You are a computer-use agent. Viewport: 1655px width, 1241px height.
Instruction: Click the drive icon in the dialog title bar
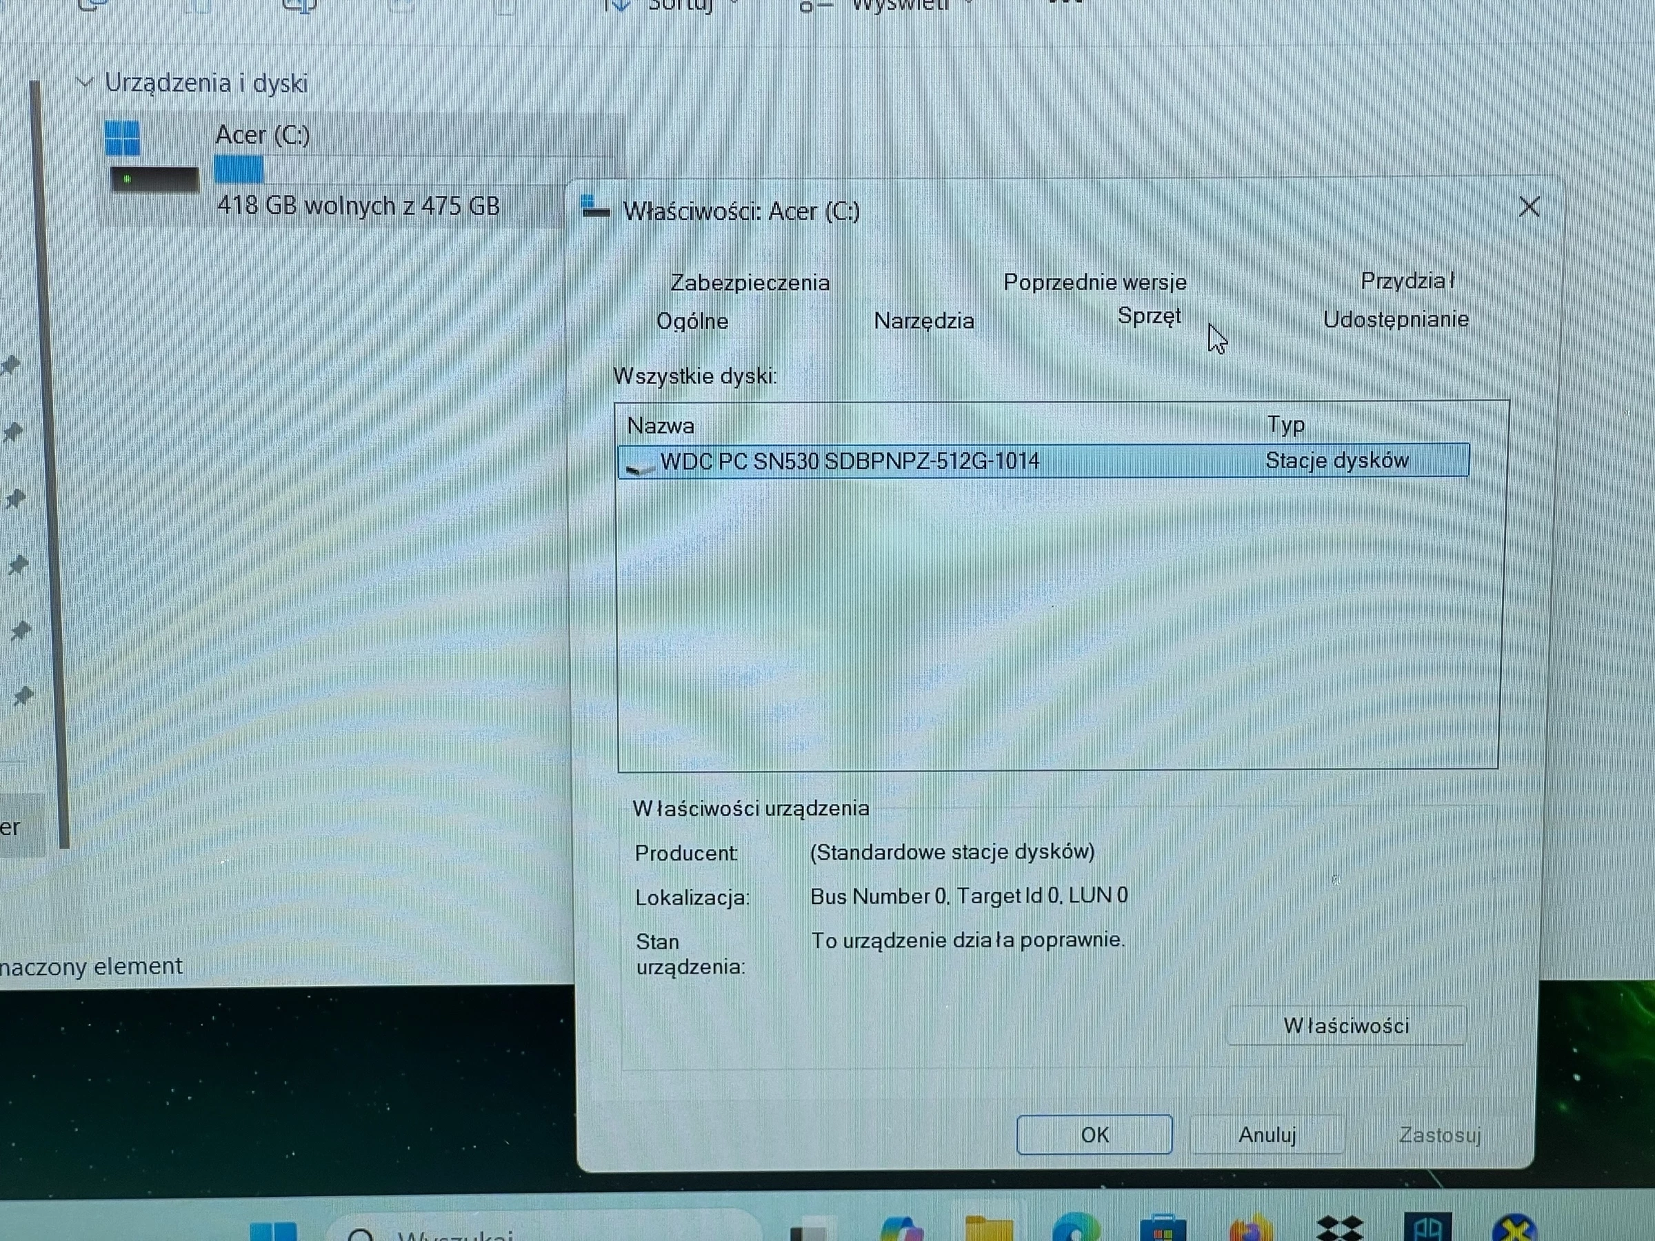pyautogui.click(x=595, y=208)
